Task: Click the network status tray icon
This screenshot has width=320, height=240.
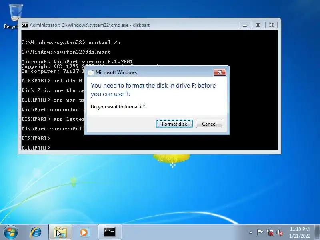Action: pos(270,232)
